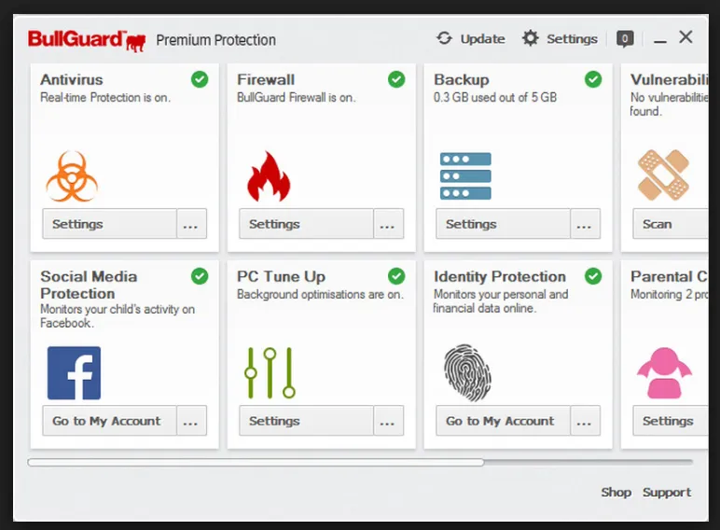This screenshot has width=720, height=530.
Task: Click the Firewall green check status
Action: pos(396,79)
